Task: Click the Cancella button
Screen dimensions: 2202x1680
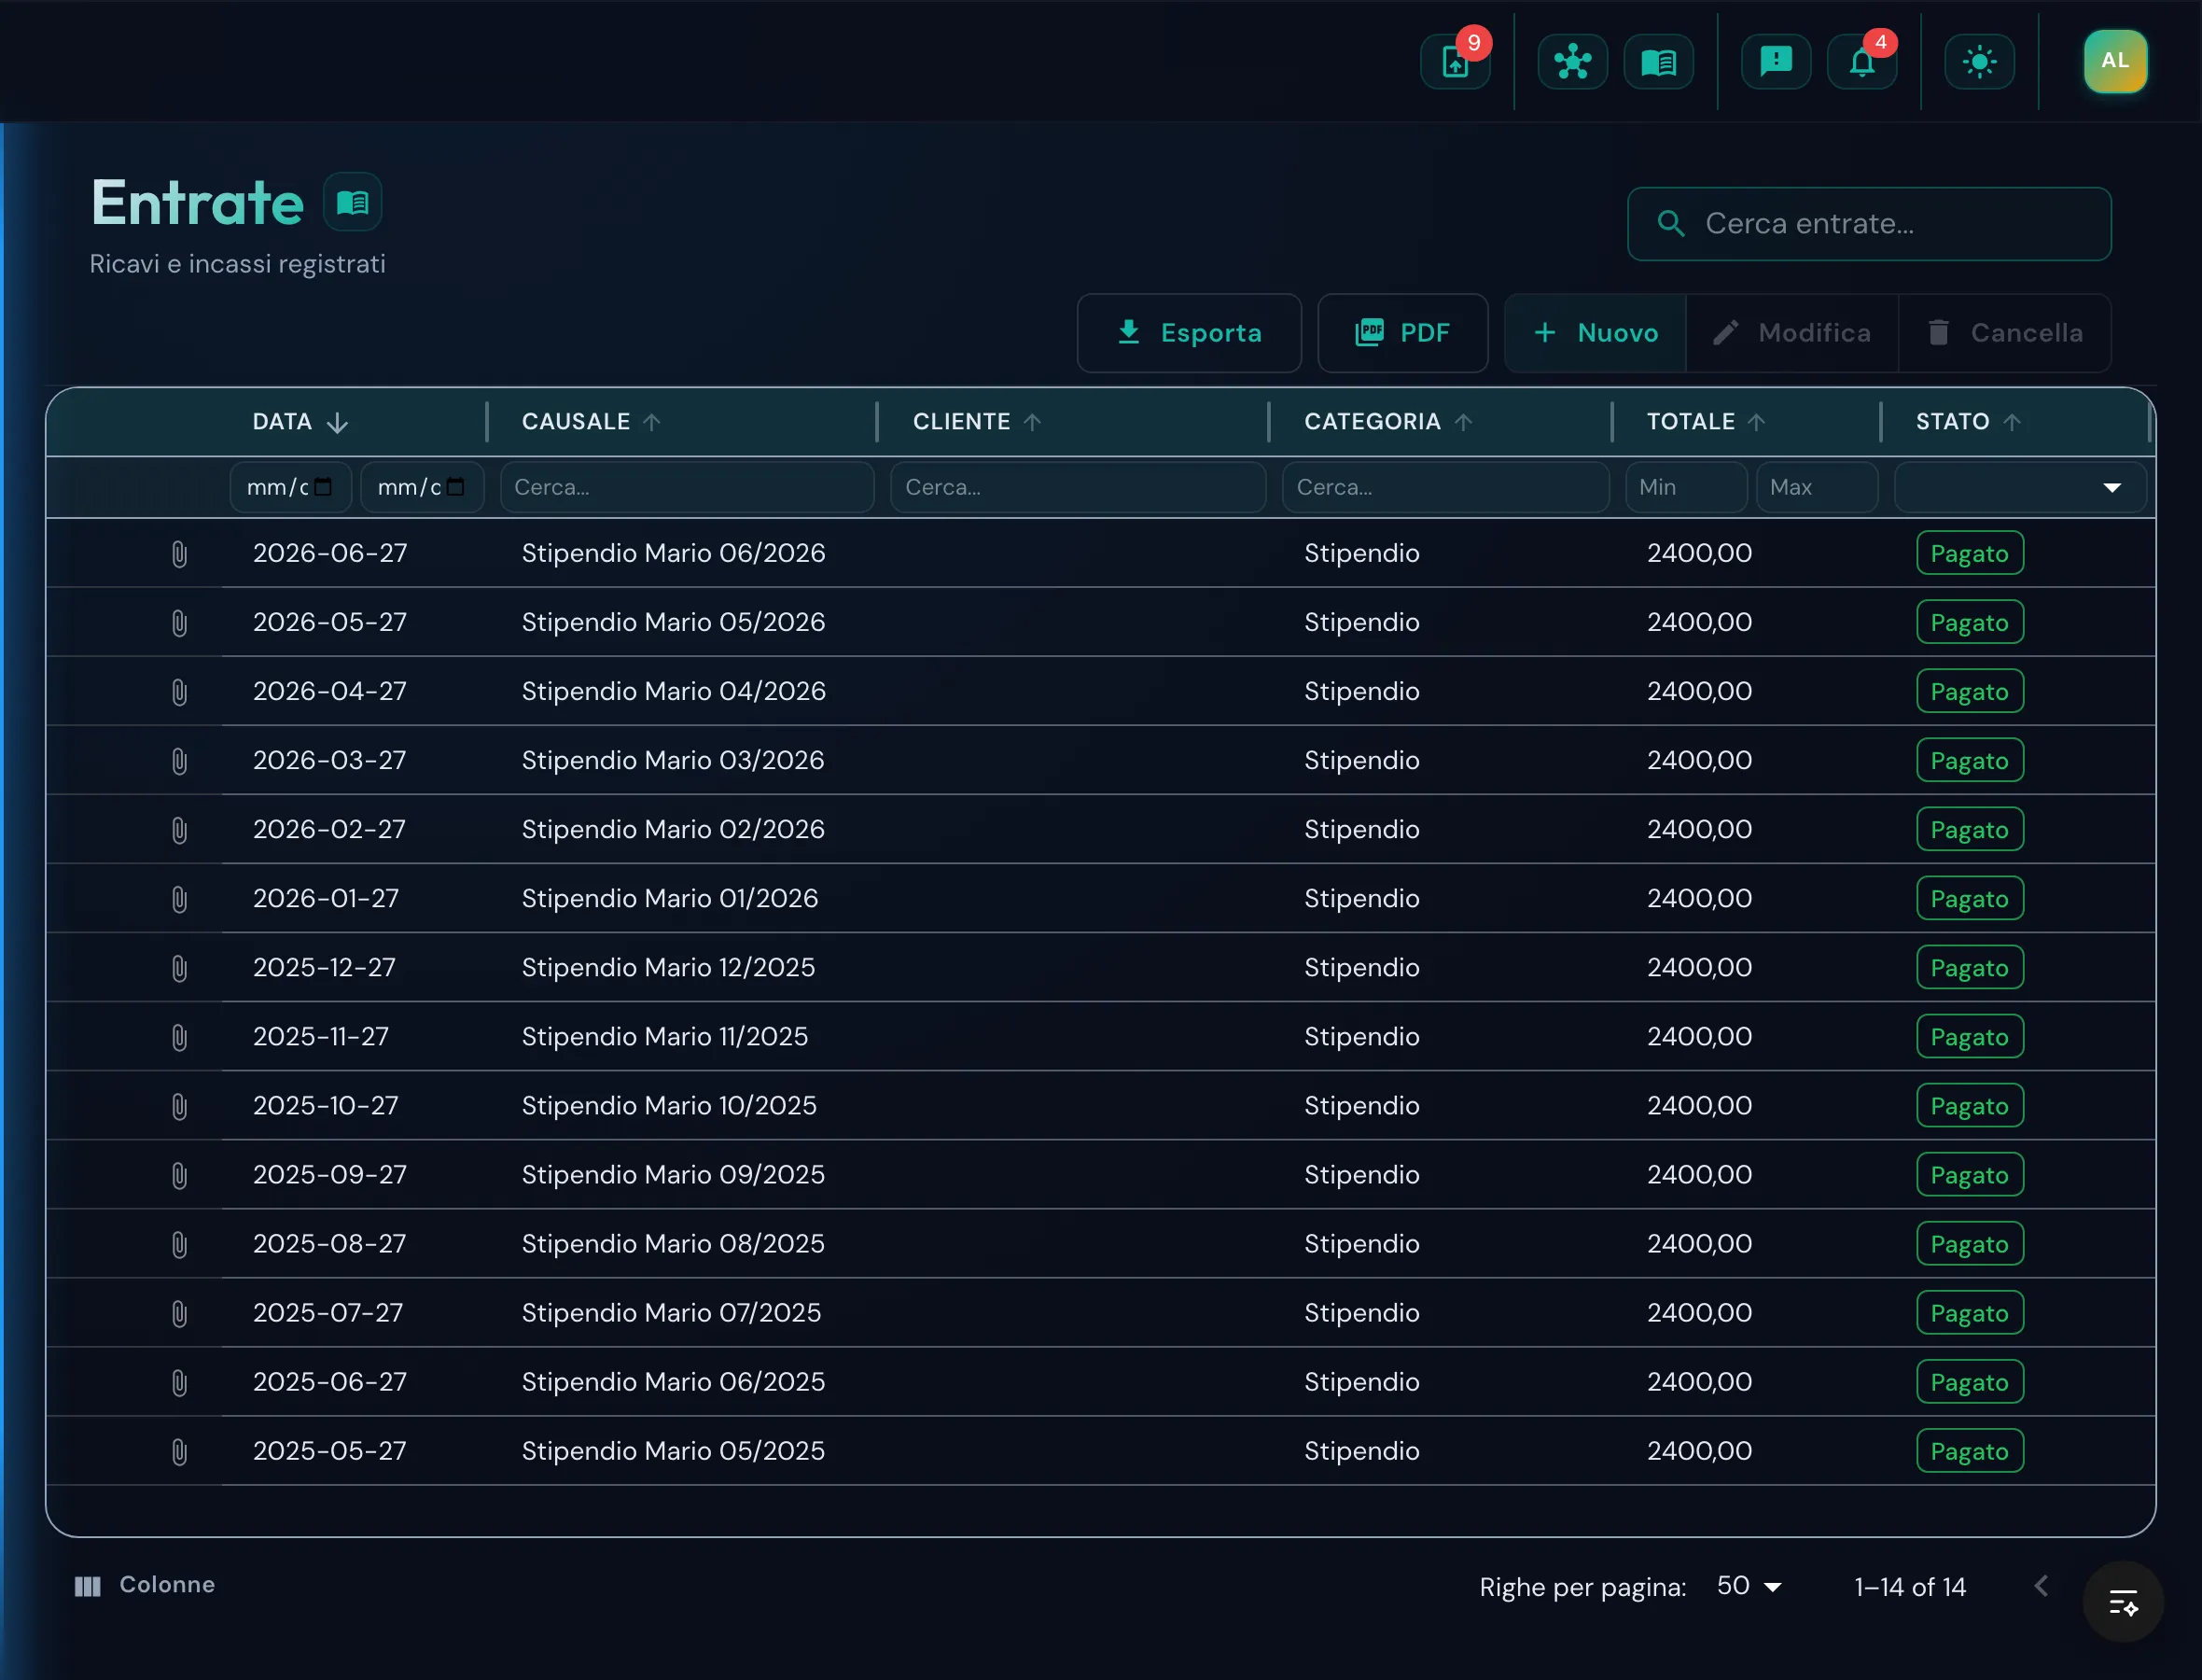Action: click(x=2005, y=333)
